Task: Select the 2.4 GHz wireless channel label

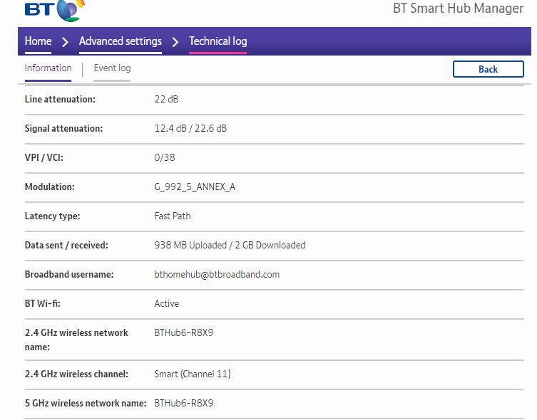Action: click(x=76, y=374)
